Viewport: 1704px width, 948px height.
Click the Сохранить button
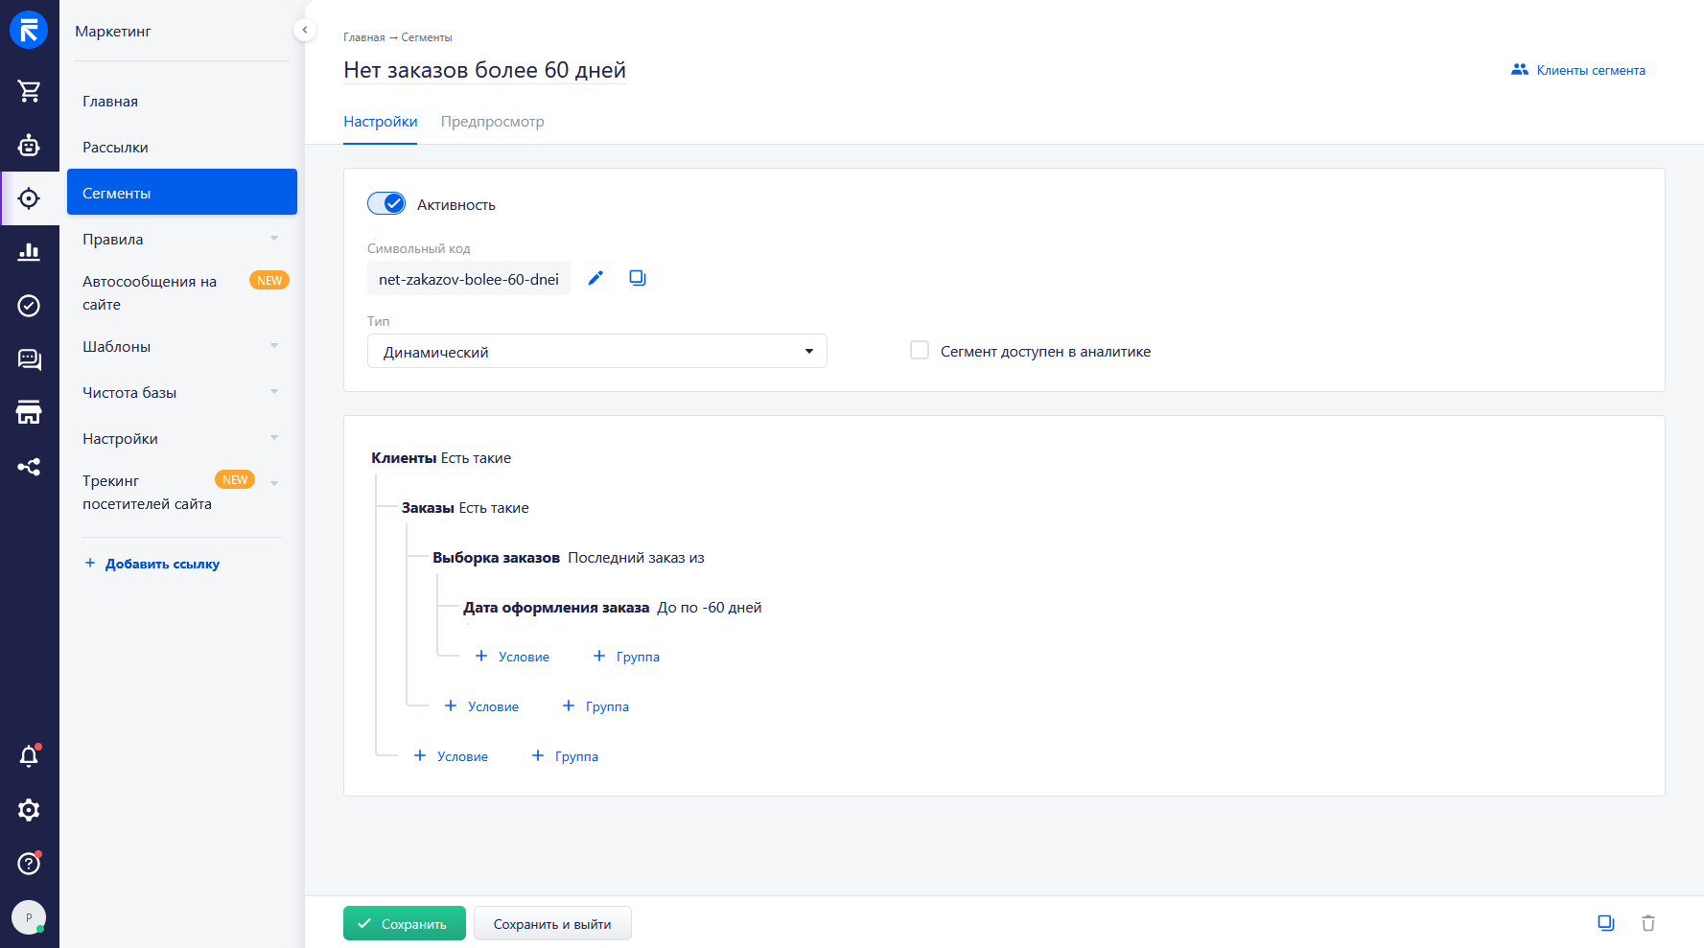point(404,923)
